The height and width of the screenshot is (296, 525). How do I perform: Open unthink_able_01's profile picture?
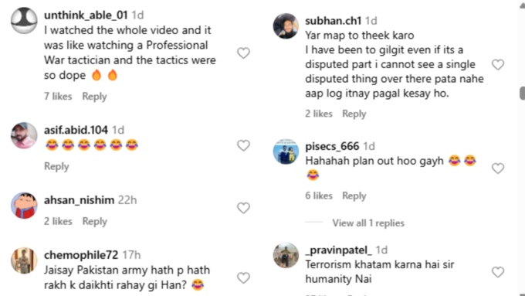[24, 21]
